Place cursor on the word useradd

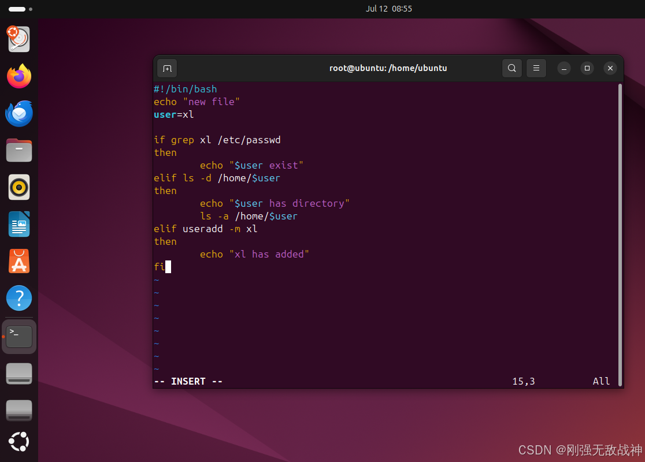202,229
